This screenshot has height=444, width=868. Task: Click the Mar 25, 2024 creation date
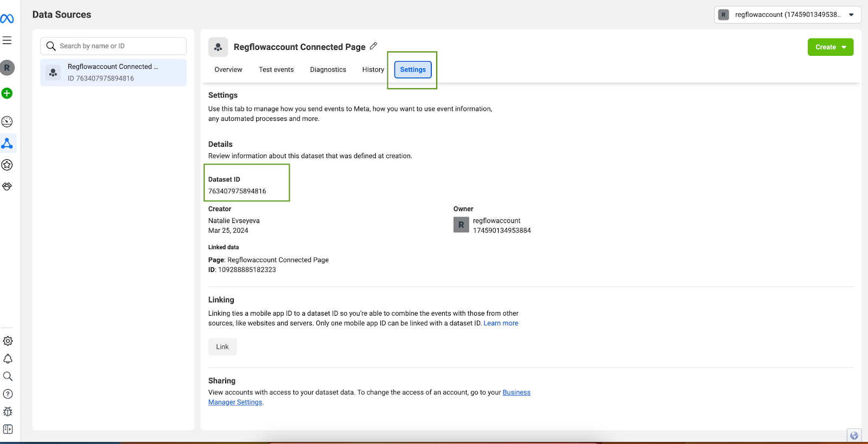pyautogui.click(x=228, y=231)
